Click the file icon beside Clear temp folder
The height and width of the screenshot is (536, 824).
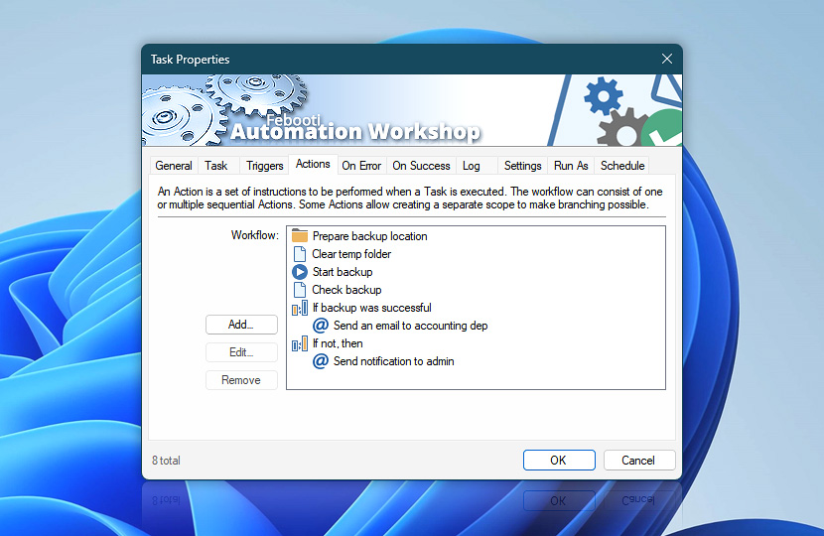[300, 254]
